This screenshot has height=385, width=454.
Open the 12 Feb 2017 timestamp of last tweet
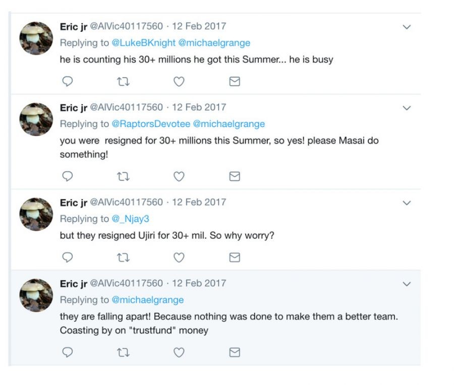[199, 283]
